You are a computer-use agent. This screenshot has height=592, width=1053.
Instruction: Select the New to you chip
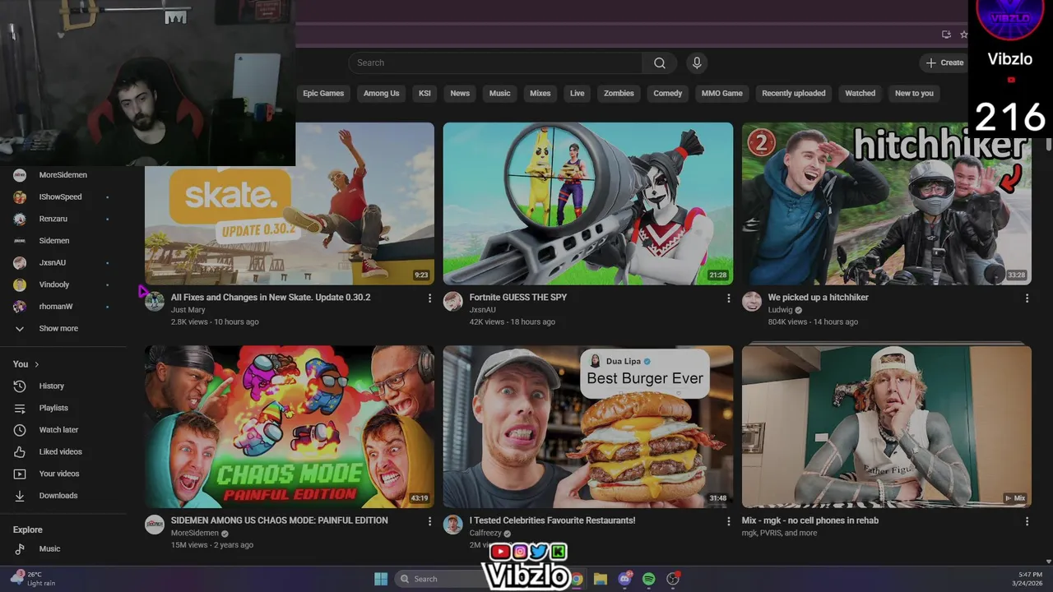(914, 93)
